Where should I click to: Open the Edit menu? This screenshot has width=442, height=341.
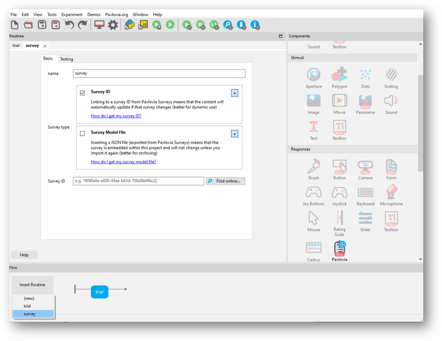point(25,14)
